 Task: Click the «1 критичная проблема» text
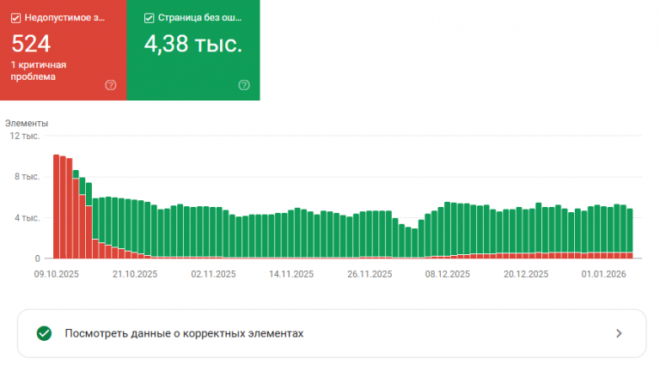click(39, 70)
